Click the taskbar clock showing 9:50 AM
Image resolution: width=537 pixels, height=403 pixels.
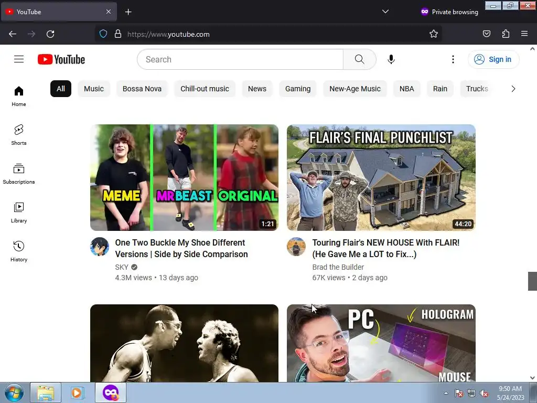click(x=510, y=393)
